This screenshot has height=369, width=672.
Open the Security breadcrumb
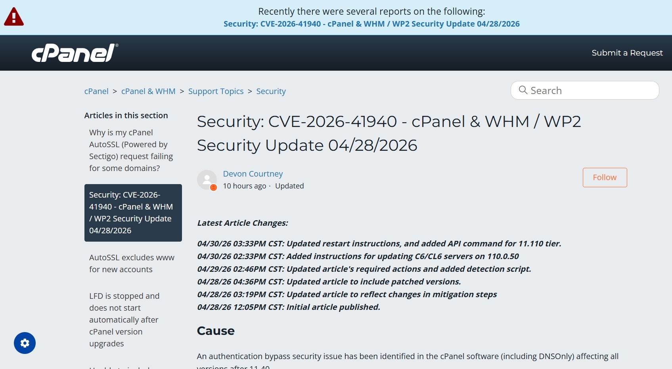click(271, 91)
